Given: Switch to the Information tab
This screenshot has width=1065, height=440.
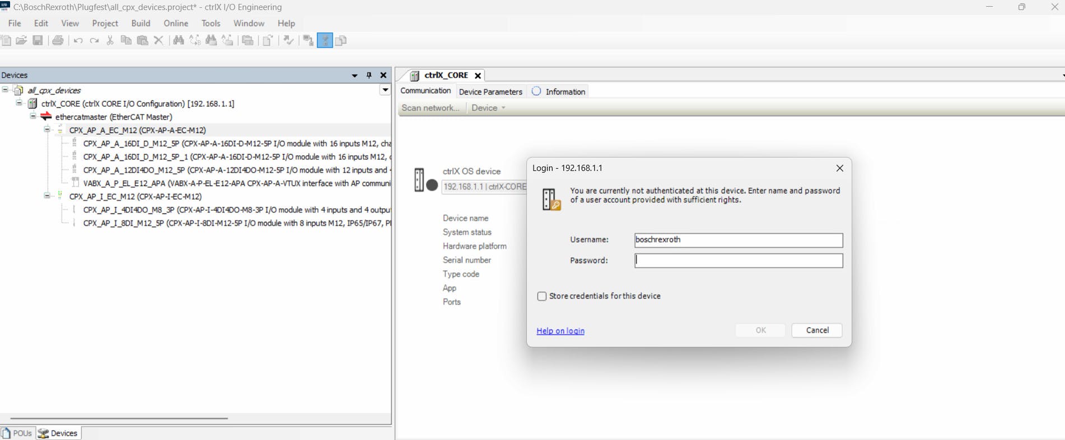Looking at the screenshot, I should tap(559, 92).
